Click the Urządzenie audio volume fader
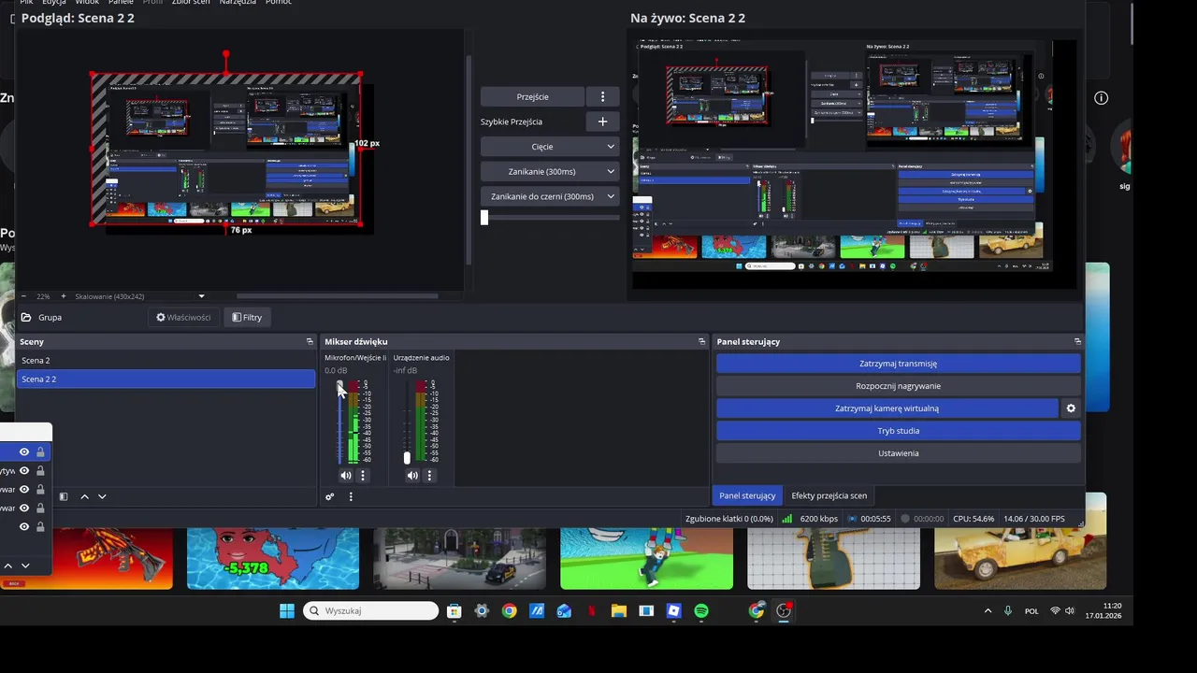 407,457
